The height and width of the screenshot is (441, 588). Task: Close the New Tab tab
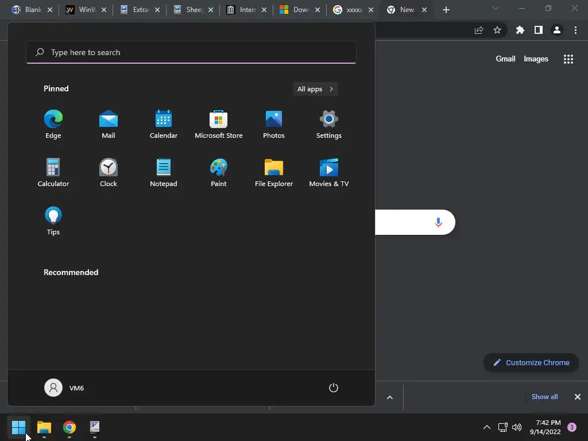point(424,10)
